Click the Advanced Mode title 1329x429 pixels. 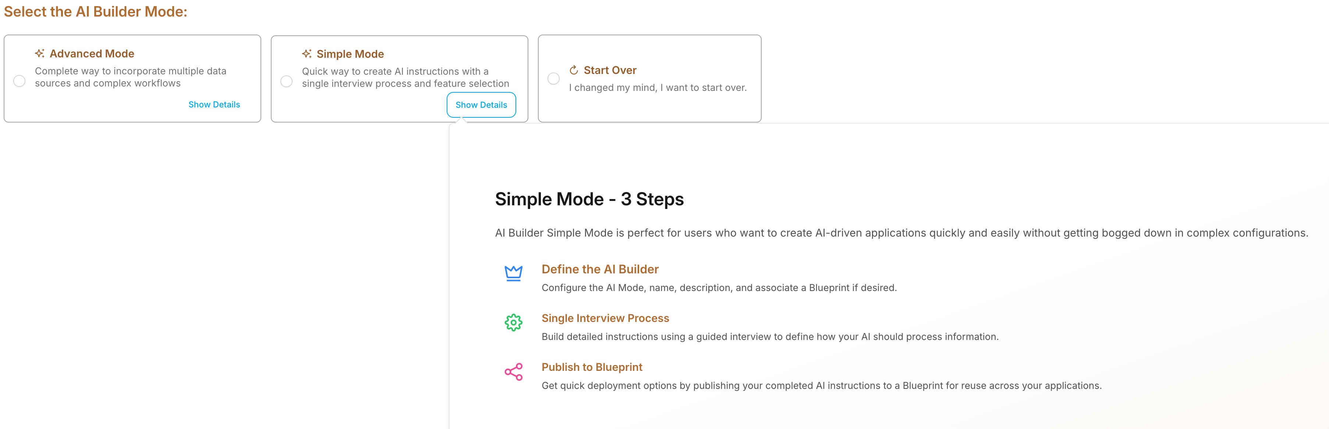tap(92, 54)
